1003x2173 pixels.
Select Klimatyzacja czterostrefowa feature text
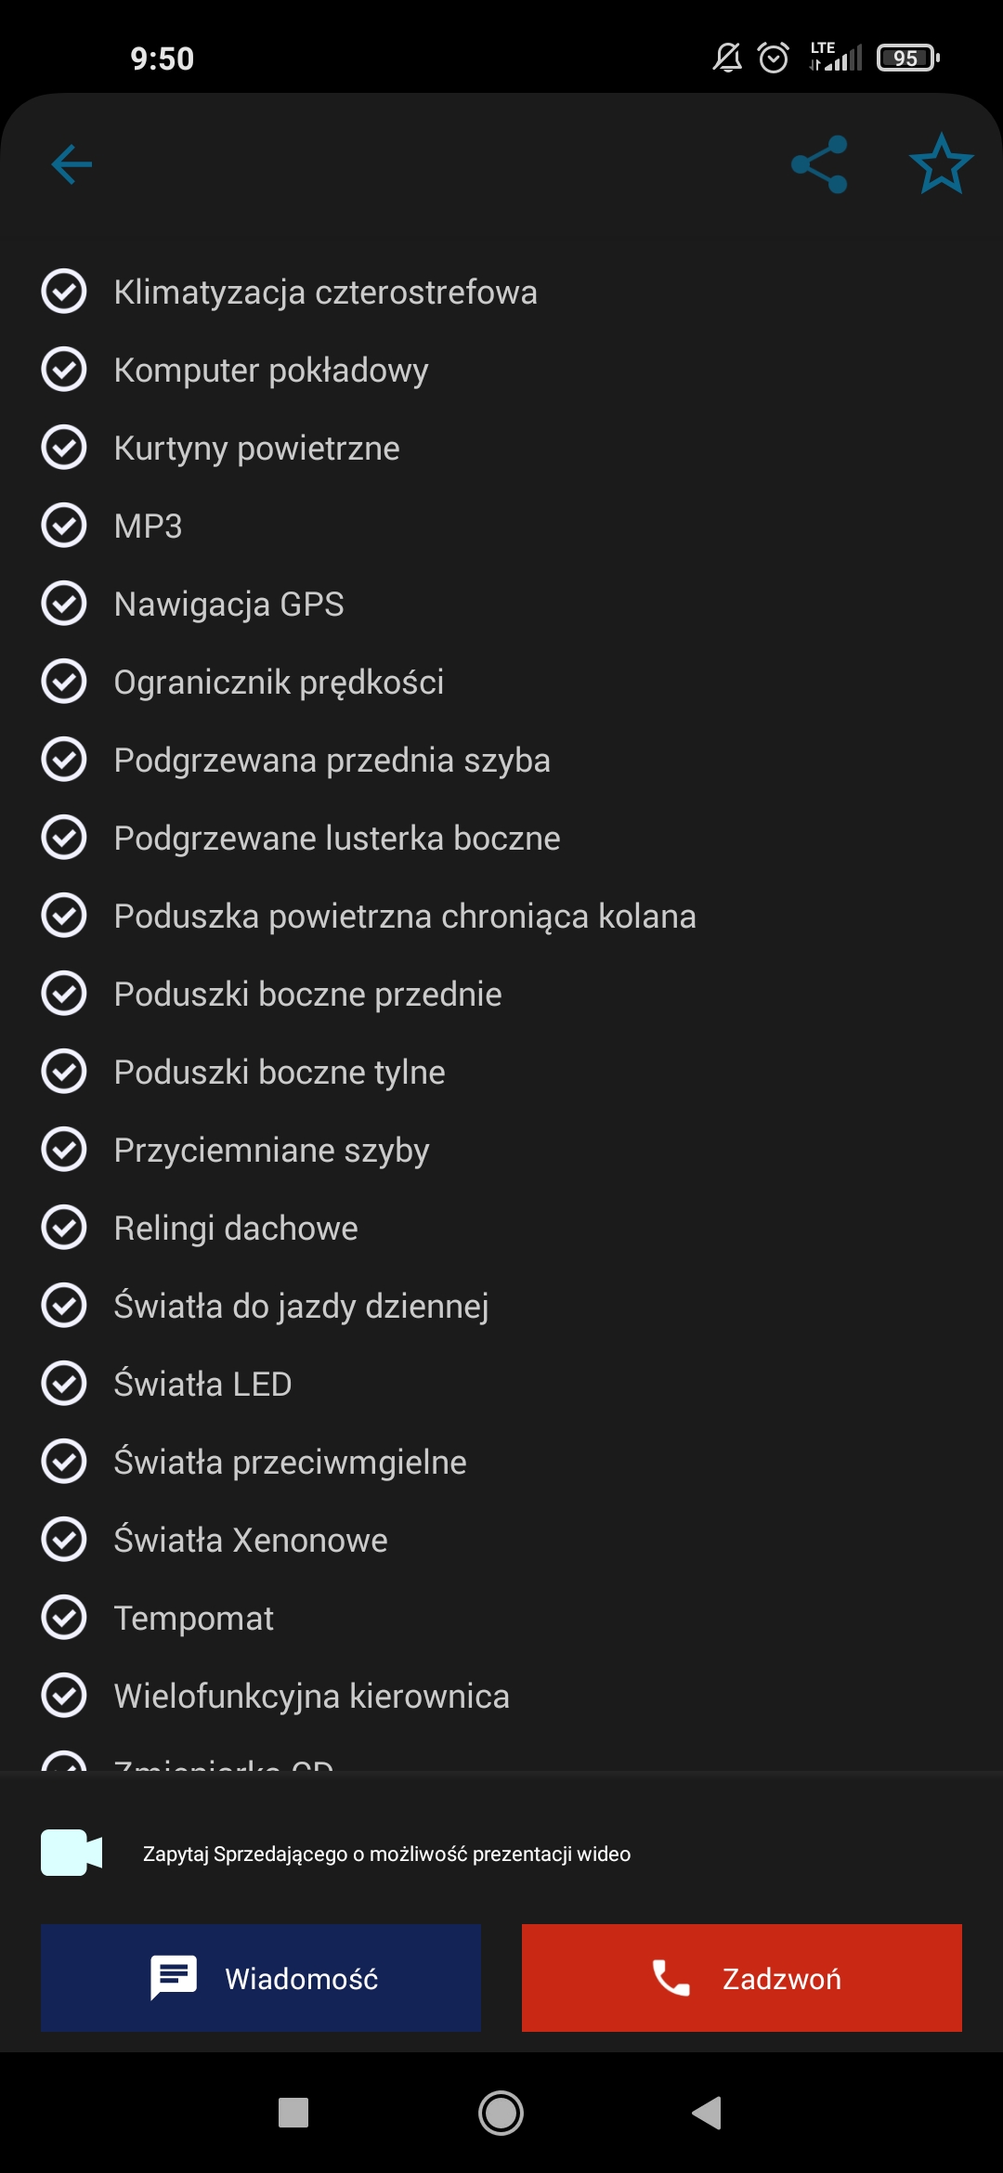click(325, 293)
